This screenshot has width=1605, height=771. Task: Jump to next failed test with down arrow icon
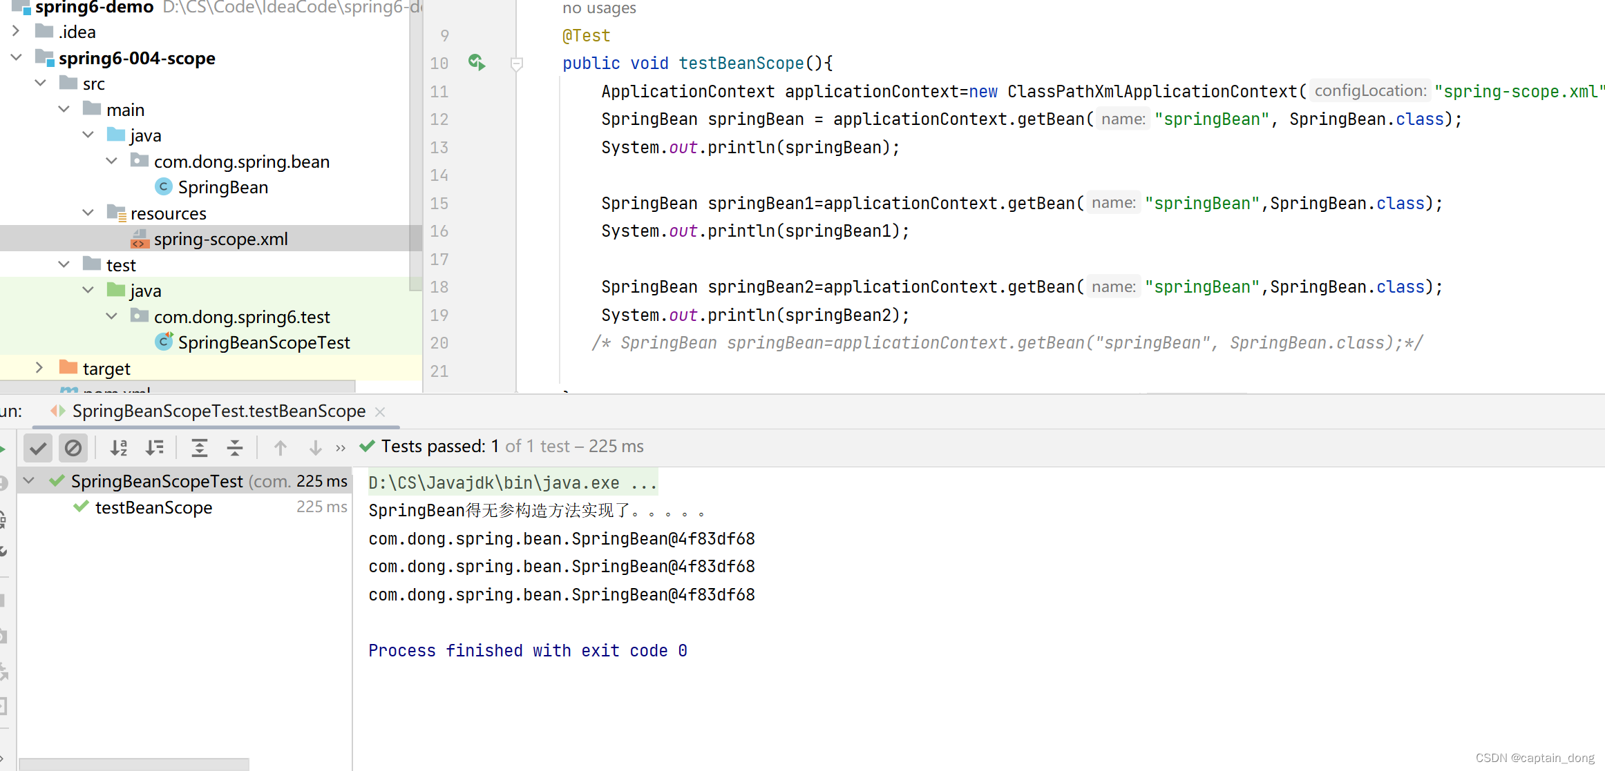coord(315,447)
